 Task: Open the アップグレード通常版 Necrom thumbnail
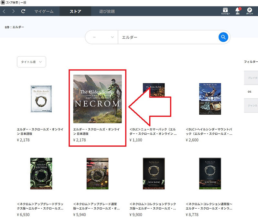(x=98, y=174)
